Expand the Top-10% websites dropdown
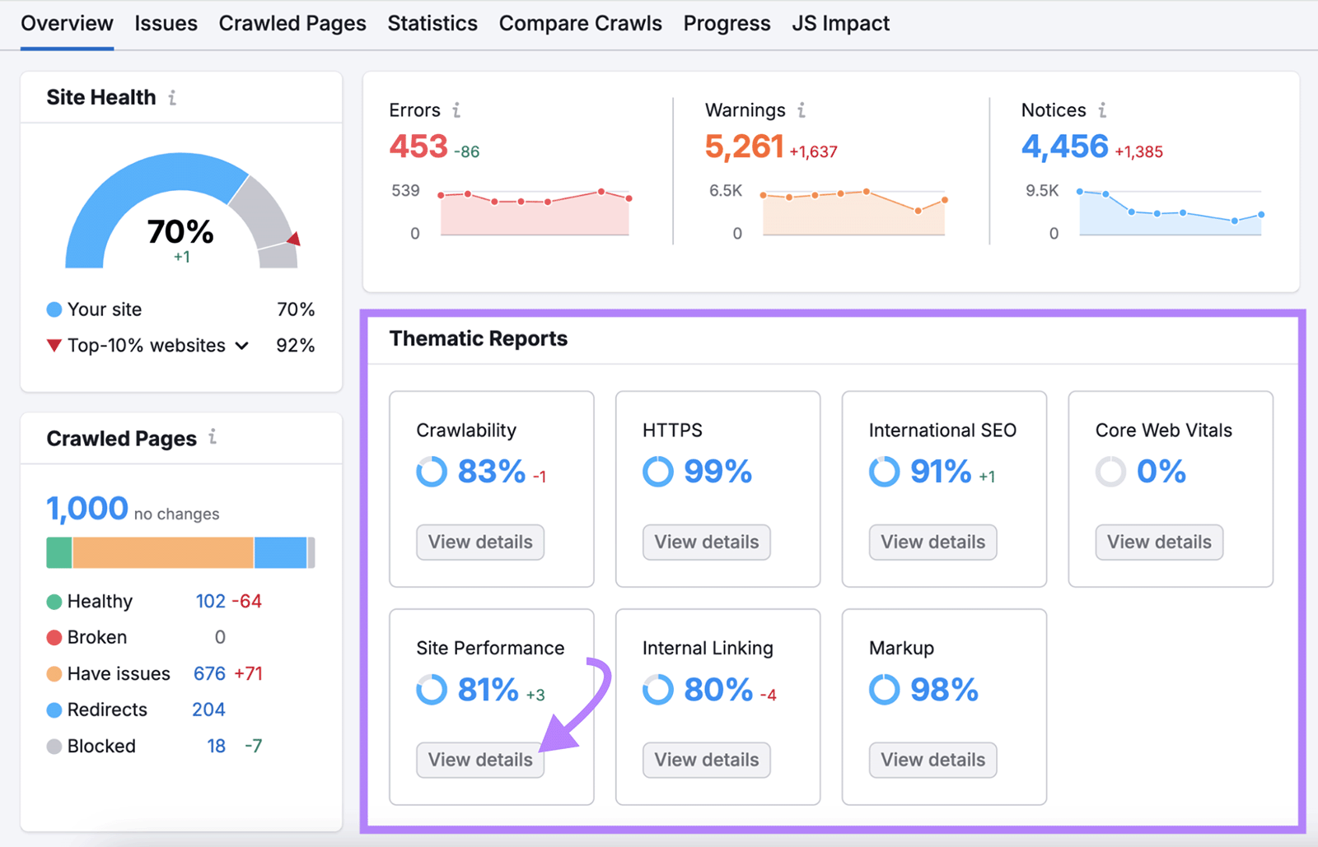Viewport: 1318px width, 847px height. (241, 346)
